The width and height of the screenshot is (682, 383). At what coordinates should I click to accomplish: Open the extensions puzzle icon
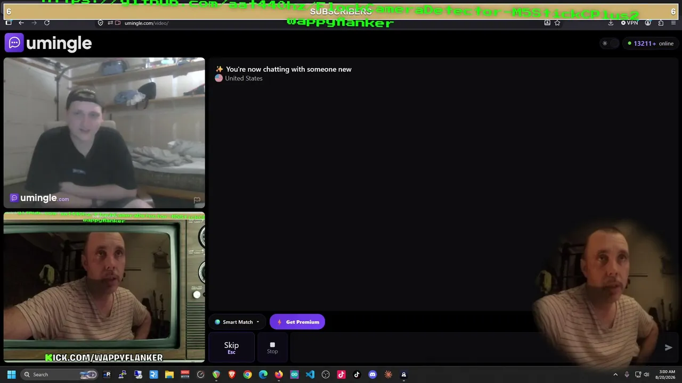(x=661, y=23)
